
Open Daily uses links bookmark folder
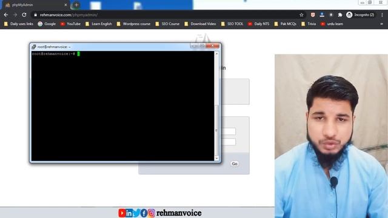(x=19, y=24)
